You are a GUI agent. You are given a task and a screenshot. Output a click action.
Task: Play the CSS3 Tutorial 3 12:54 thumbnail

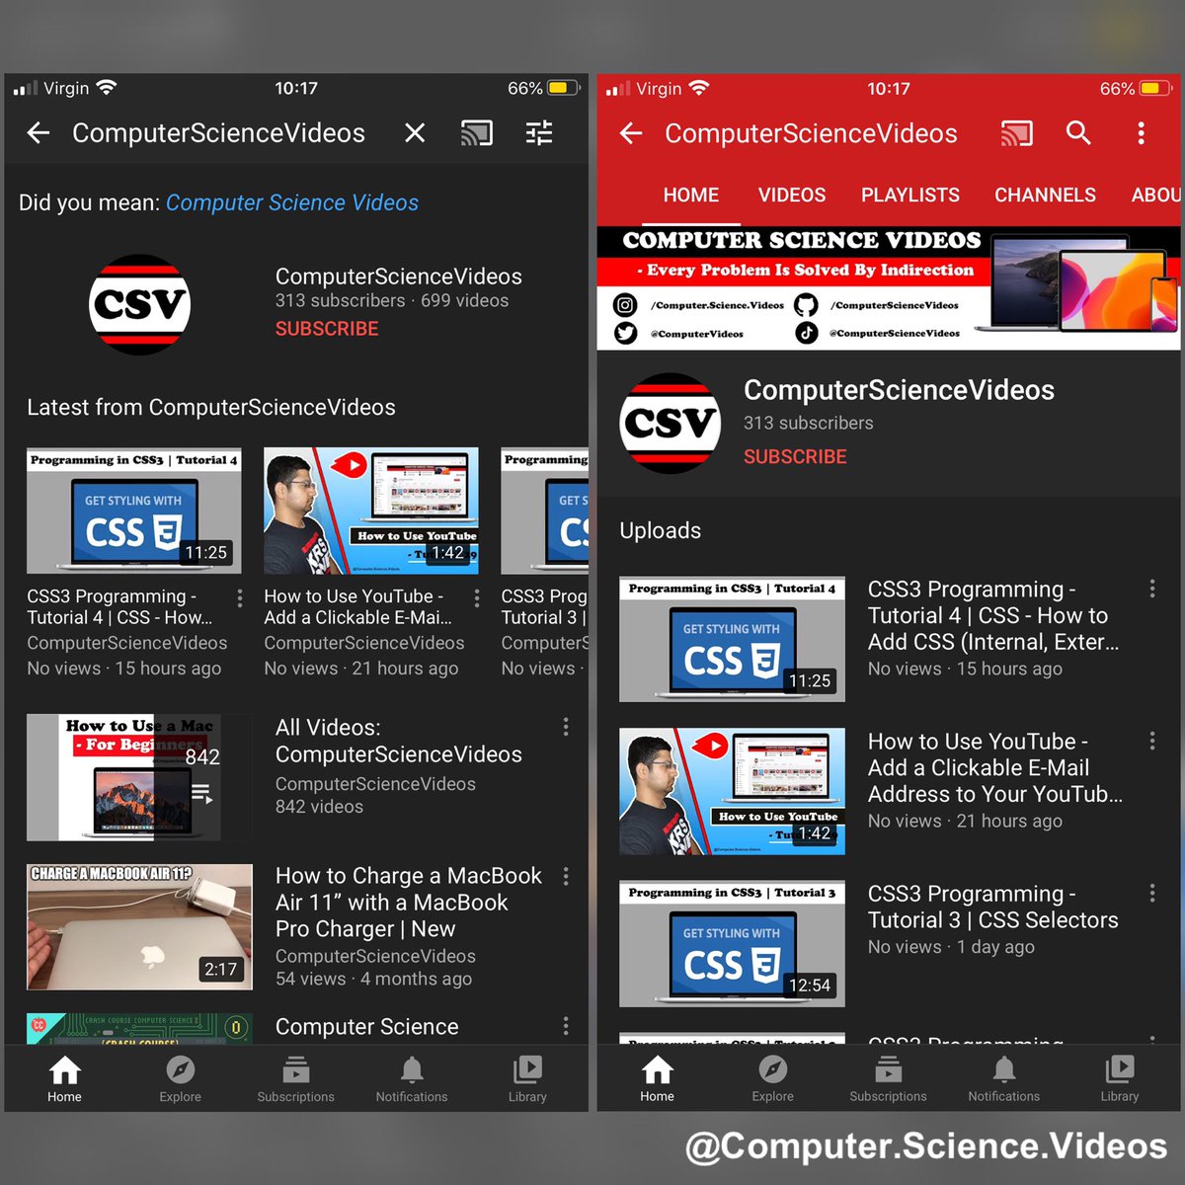pos(732,944)
